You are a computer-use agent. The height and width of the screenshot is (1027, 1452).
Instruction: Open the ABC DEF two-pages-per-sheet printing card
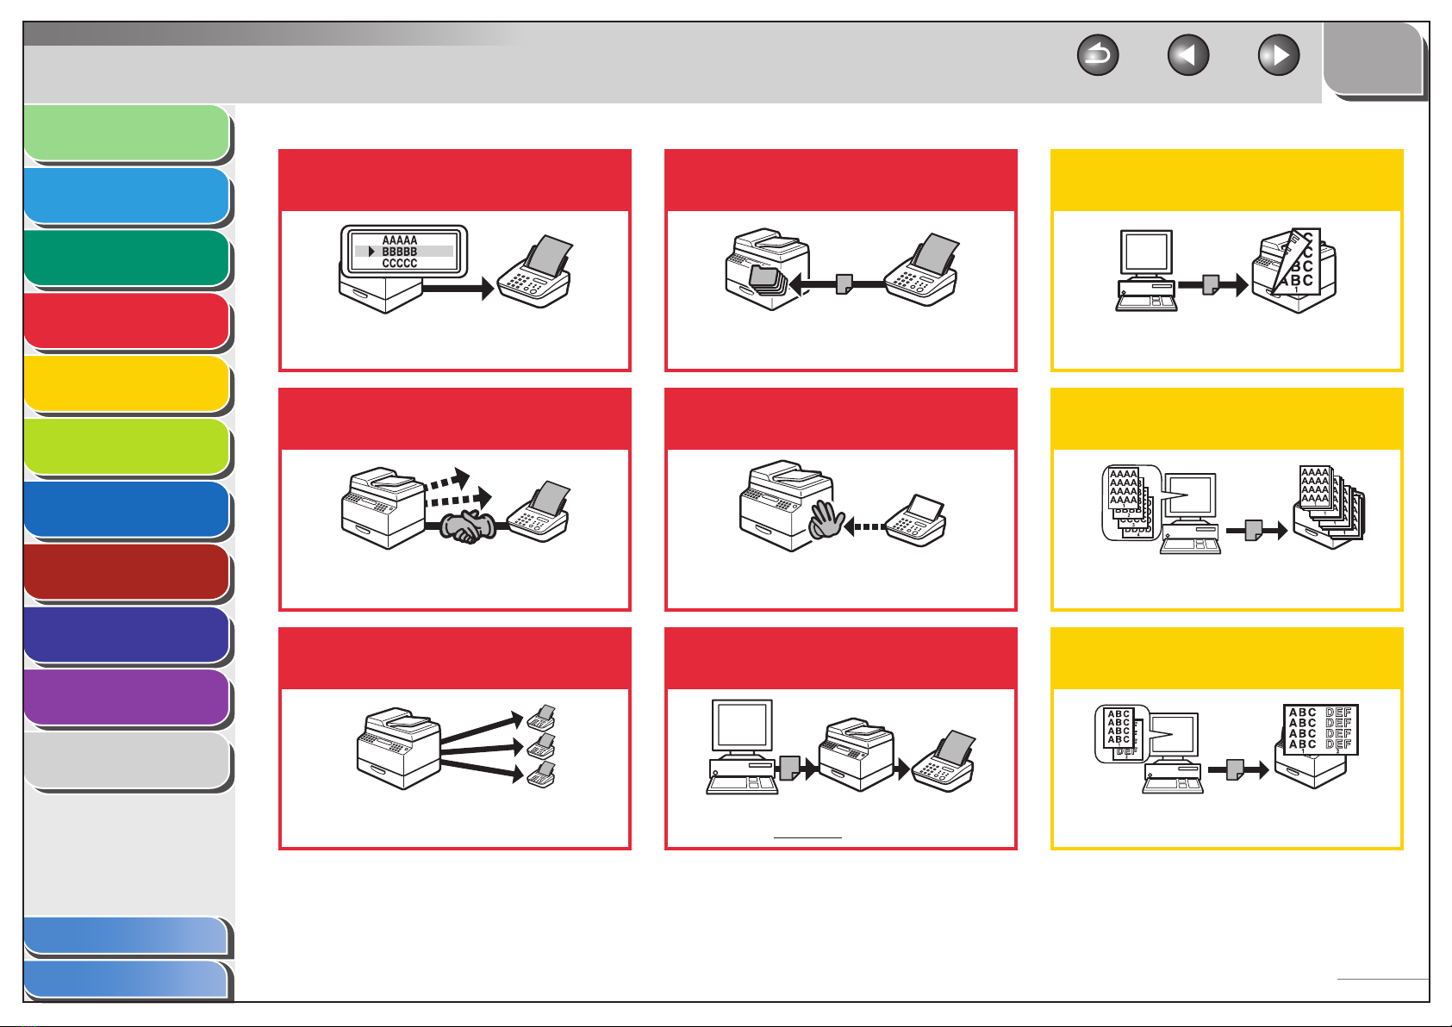click(1227, 738)
